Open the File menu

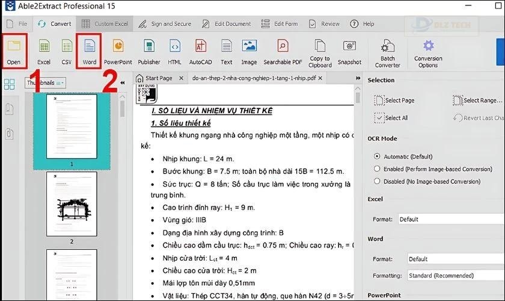click(x=17, y=24)
